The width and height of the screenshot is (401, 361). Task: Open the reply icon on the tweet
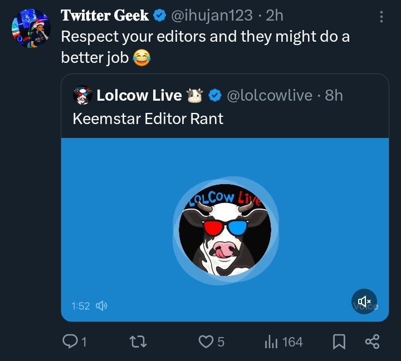pyautogui.click(x=71, y=342)
